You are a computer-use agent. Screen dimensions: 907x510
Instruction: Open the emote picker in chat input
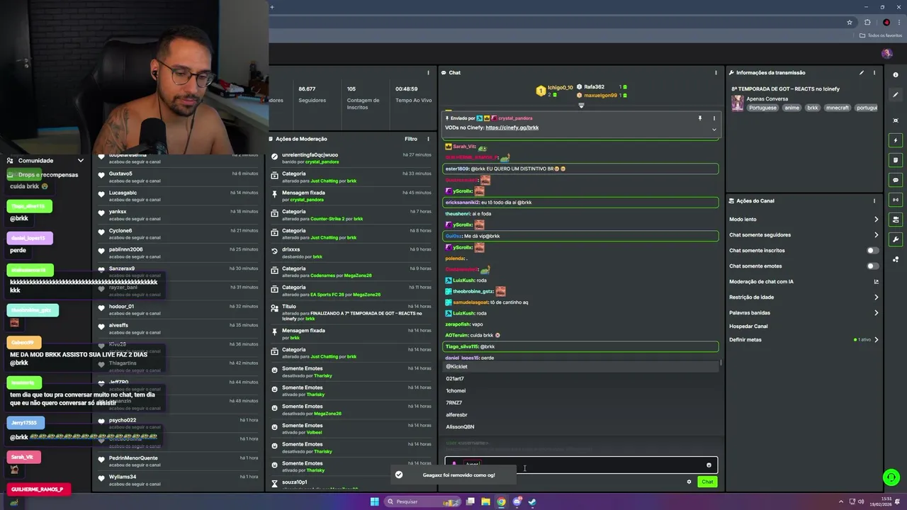pos(709,465)
